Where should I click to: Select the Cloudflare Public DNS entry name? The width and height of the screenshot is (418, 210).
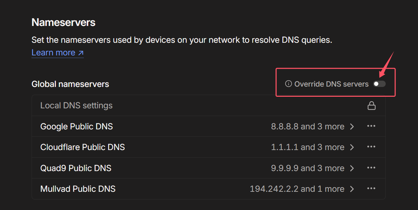pos(83,147)
